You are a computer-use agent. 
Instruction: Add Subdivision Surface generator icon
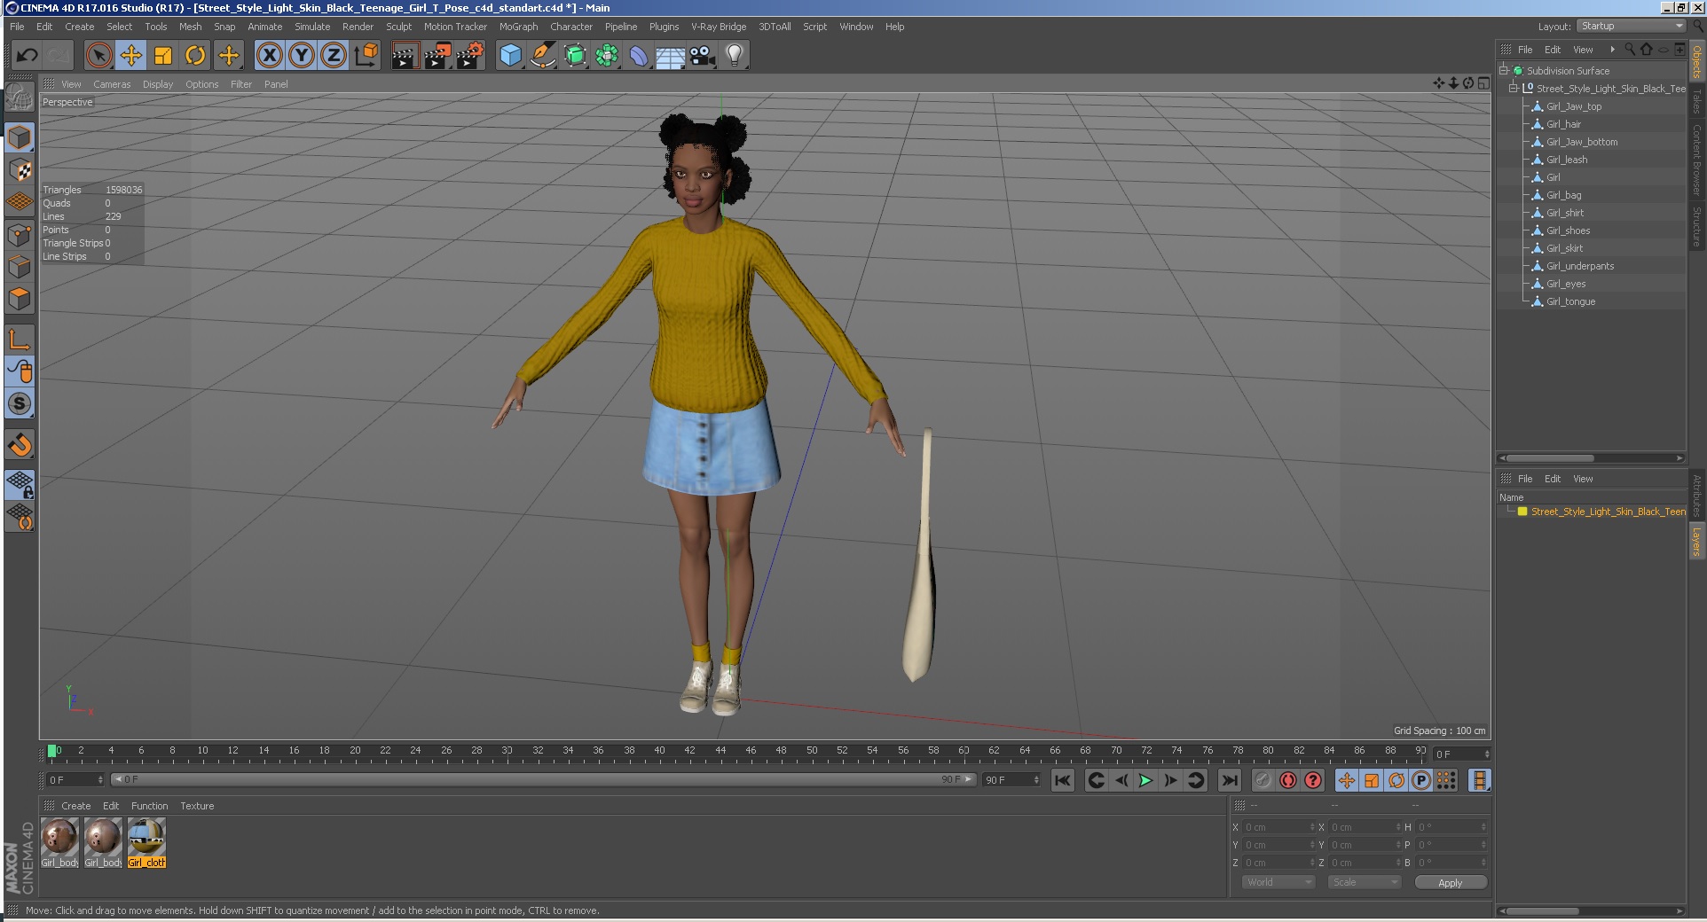575,56
